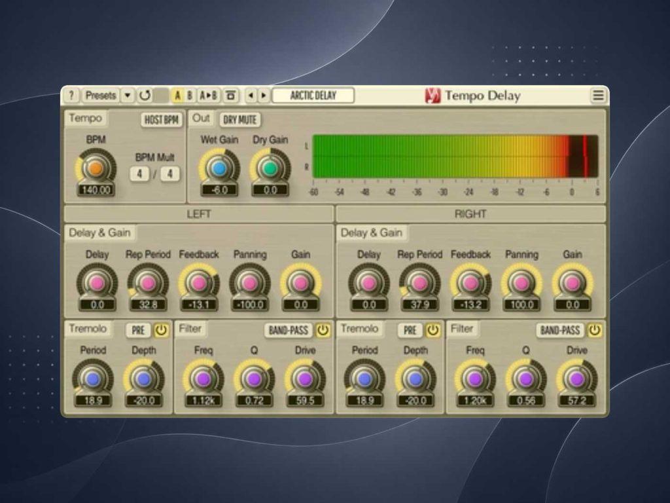This screenshot has height=503, width=670.
Task: Click the save preset archive icon
Action: (x=231, y=96)
